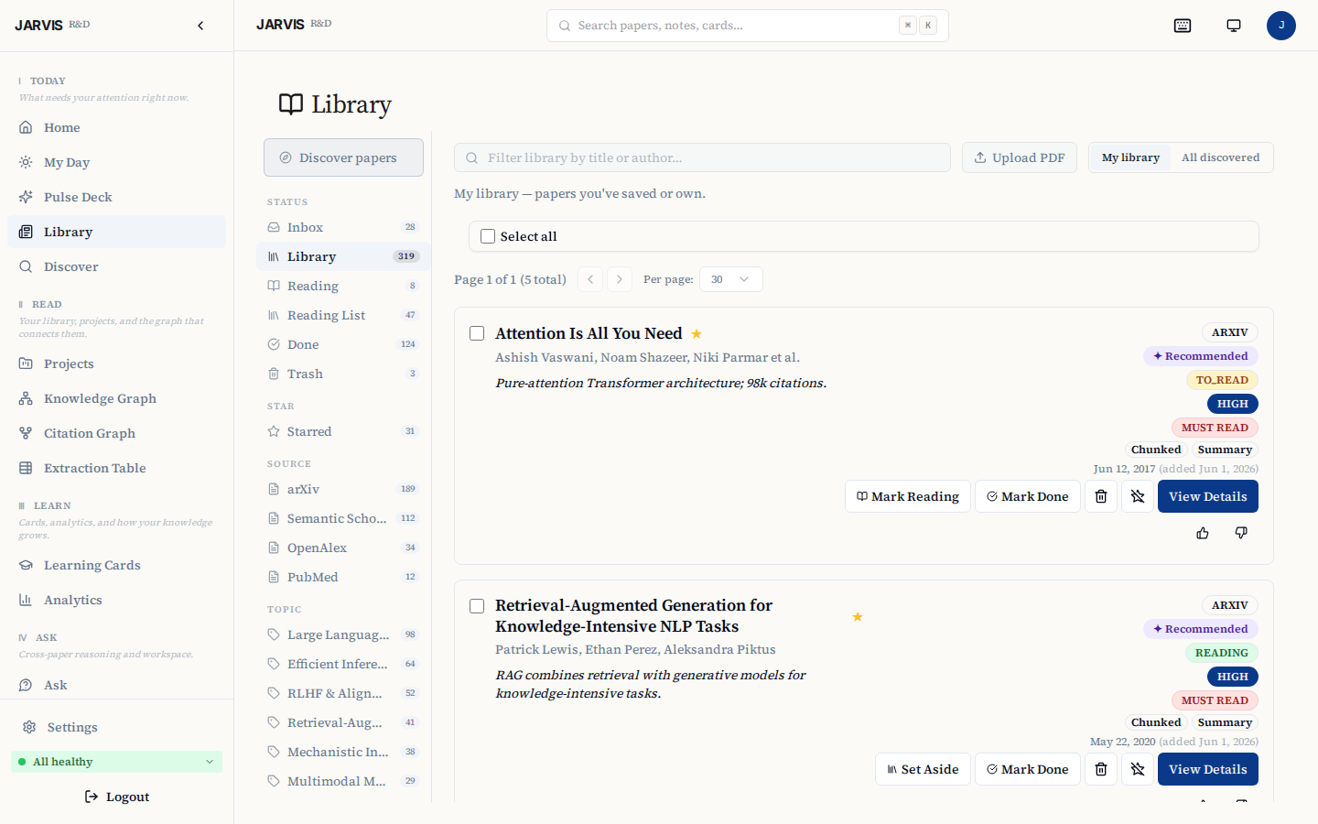Click the Upload PDF button

coord(1020,157)
